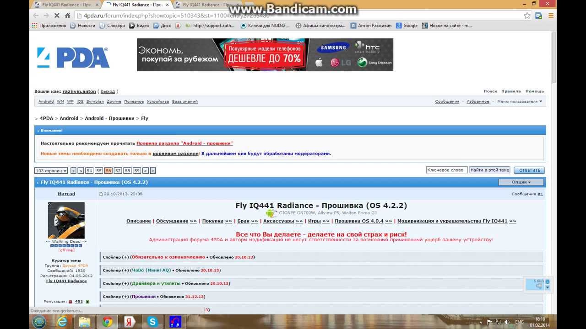The image size is (586, 329).
Task: Click Marcad's avatar image
Action: [66, 220]
